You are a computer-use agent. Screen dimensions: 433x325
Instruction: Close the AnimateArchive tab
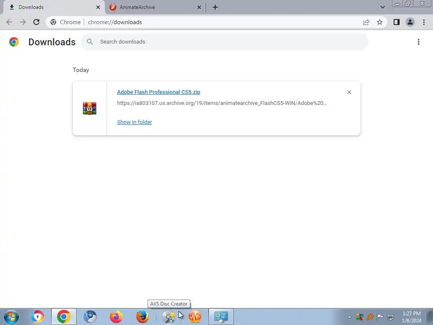click(199, 7)
